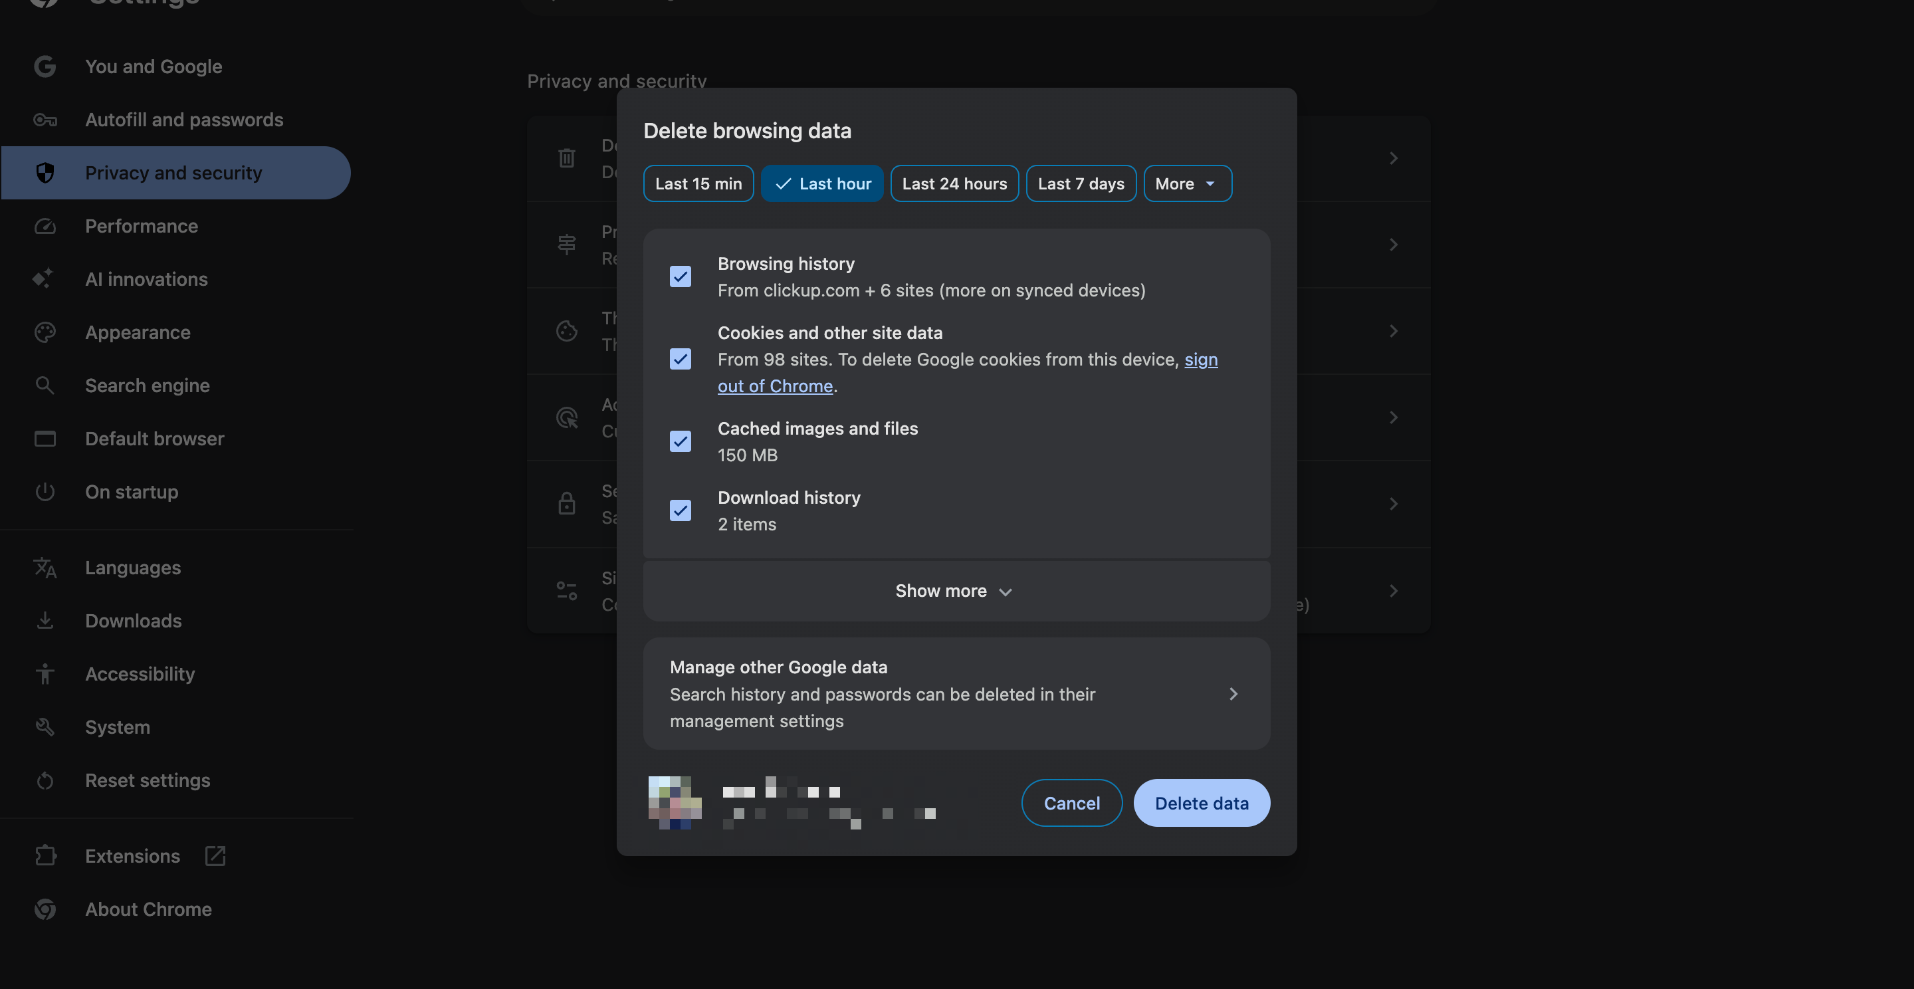The width and height of the screenshot is (1914, 989).
Task: Select the Autofill and passwords key icon
Action: [45, 119]
